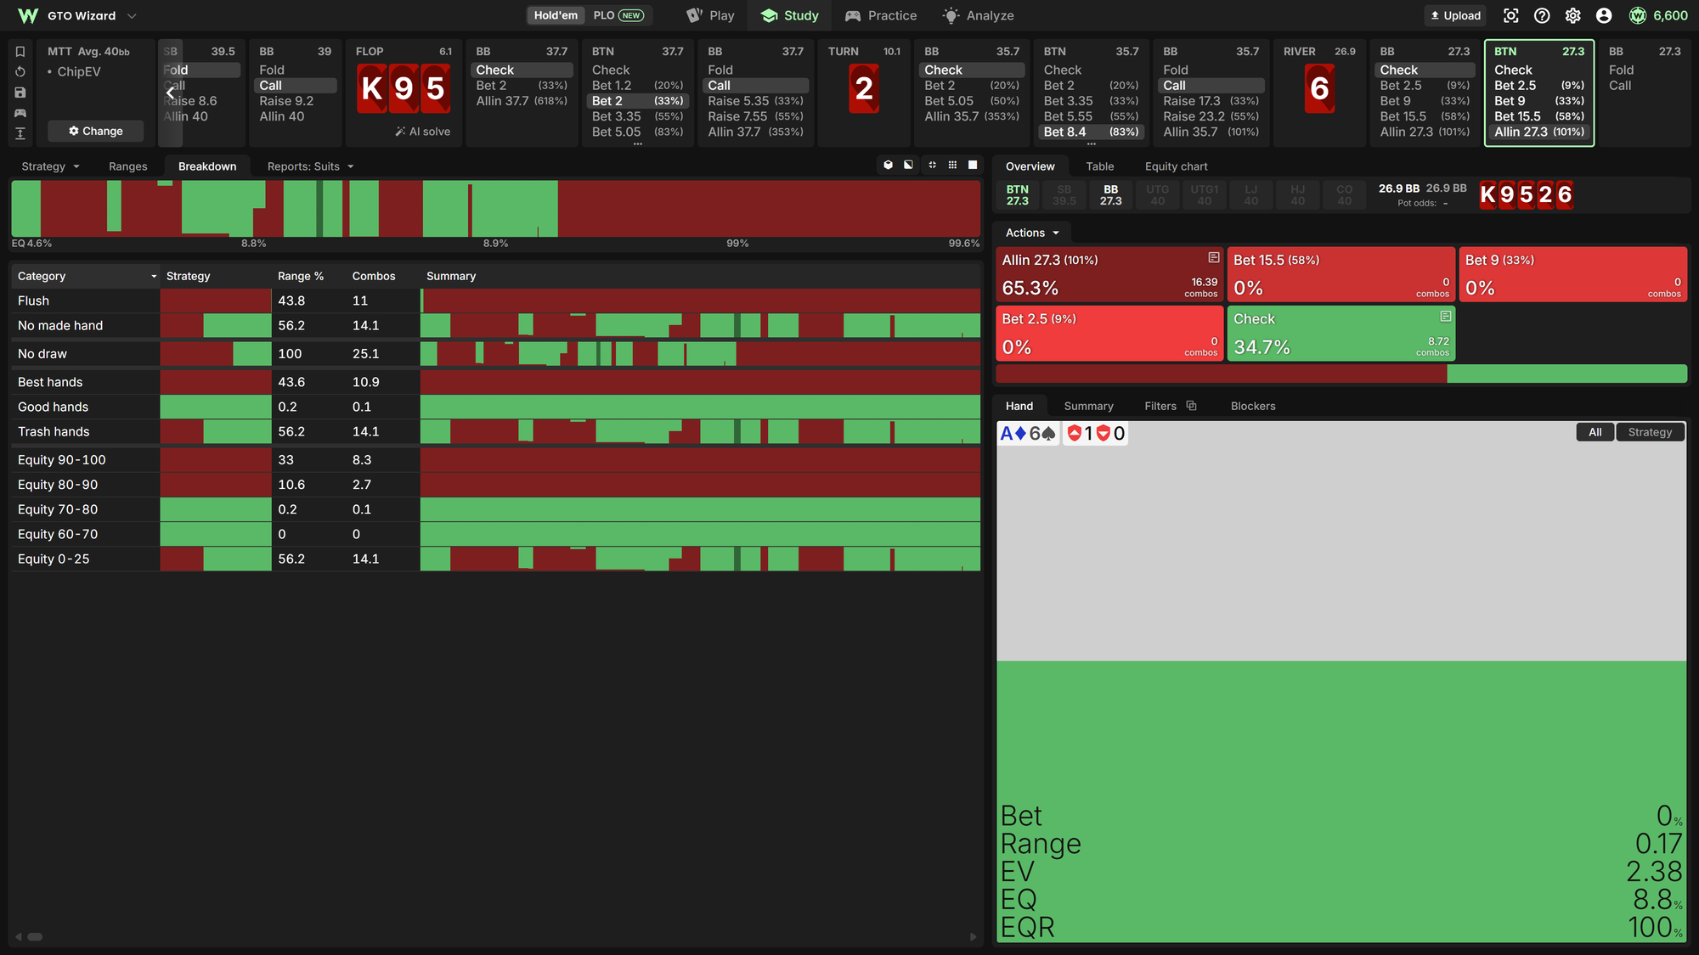The height and width of the screenshot is (955, 1699).
Task: Select the SB 39.5 position chip
Action: point(1064,195)
